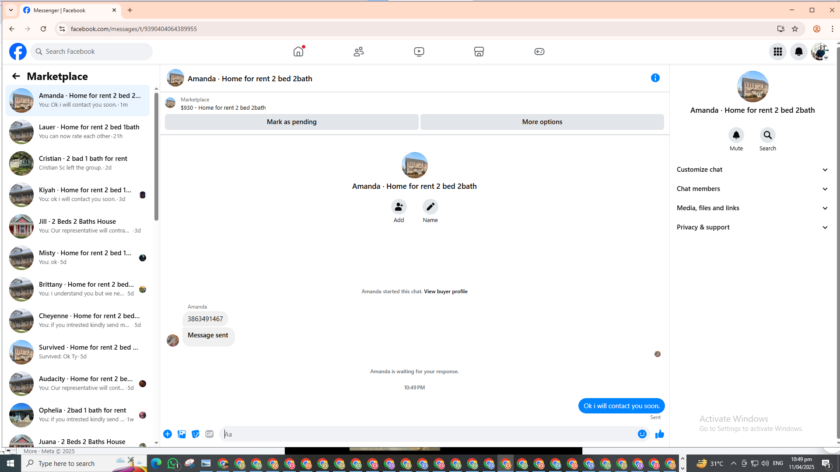The image size is (840, 472).
Task: Toggle conversation information panel icon
Action: click(x=655, y=78)
